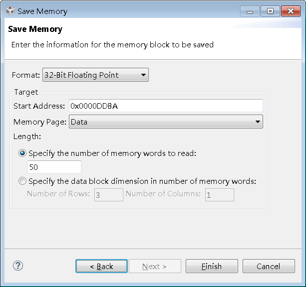
Task: Click the Memory Page dropdown arrow
Action: (258, 122)
